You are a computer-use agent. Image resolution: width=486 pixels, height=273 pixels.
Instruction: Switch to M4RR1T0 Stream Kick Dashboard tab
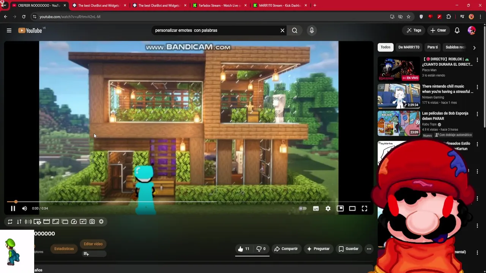tap(280, 5)
